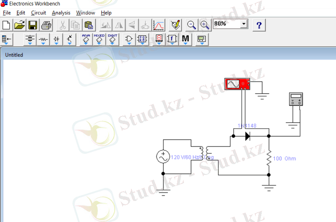This screenshot has height=222, width=336.
Task: Select the 100 Ohm resistor
Action: tap(269, 158)
